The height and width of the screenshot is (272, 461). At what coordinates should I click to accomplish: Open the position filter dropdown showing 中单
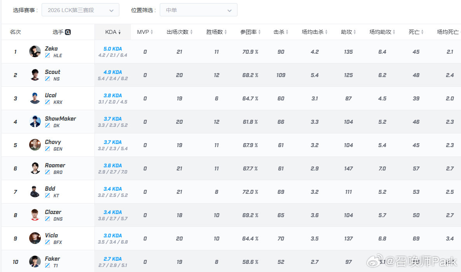pyautogui.click(x=199, y=10)
